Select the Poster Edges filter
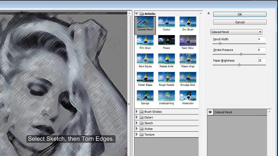 145,79
